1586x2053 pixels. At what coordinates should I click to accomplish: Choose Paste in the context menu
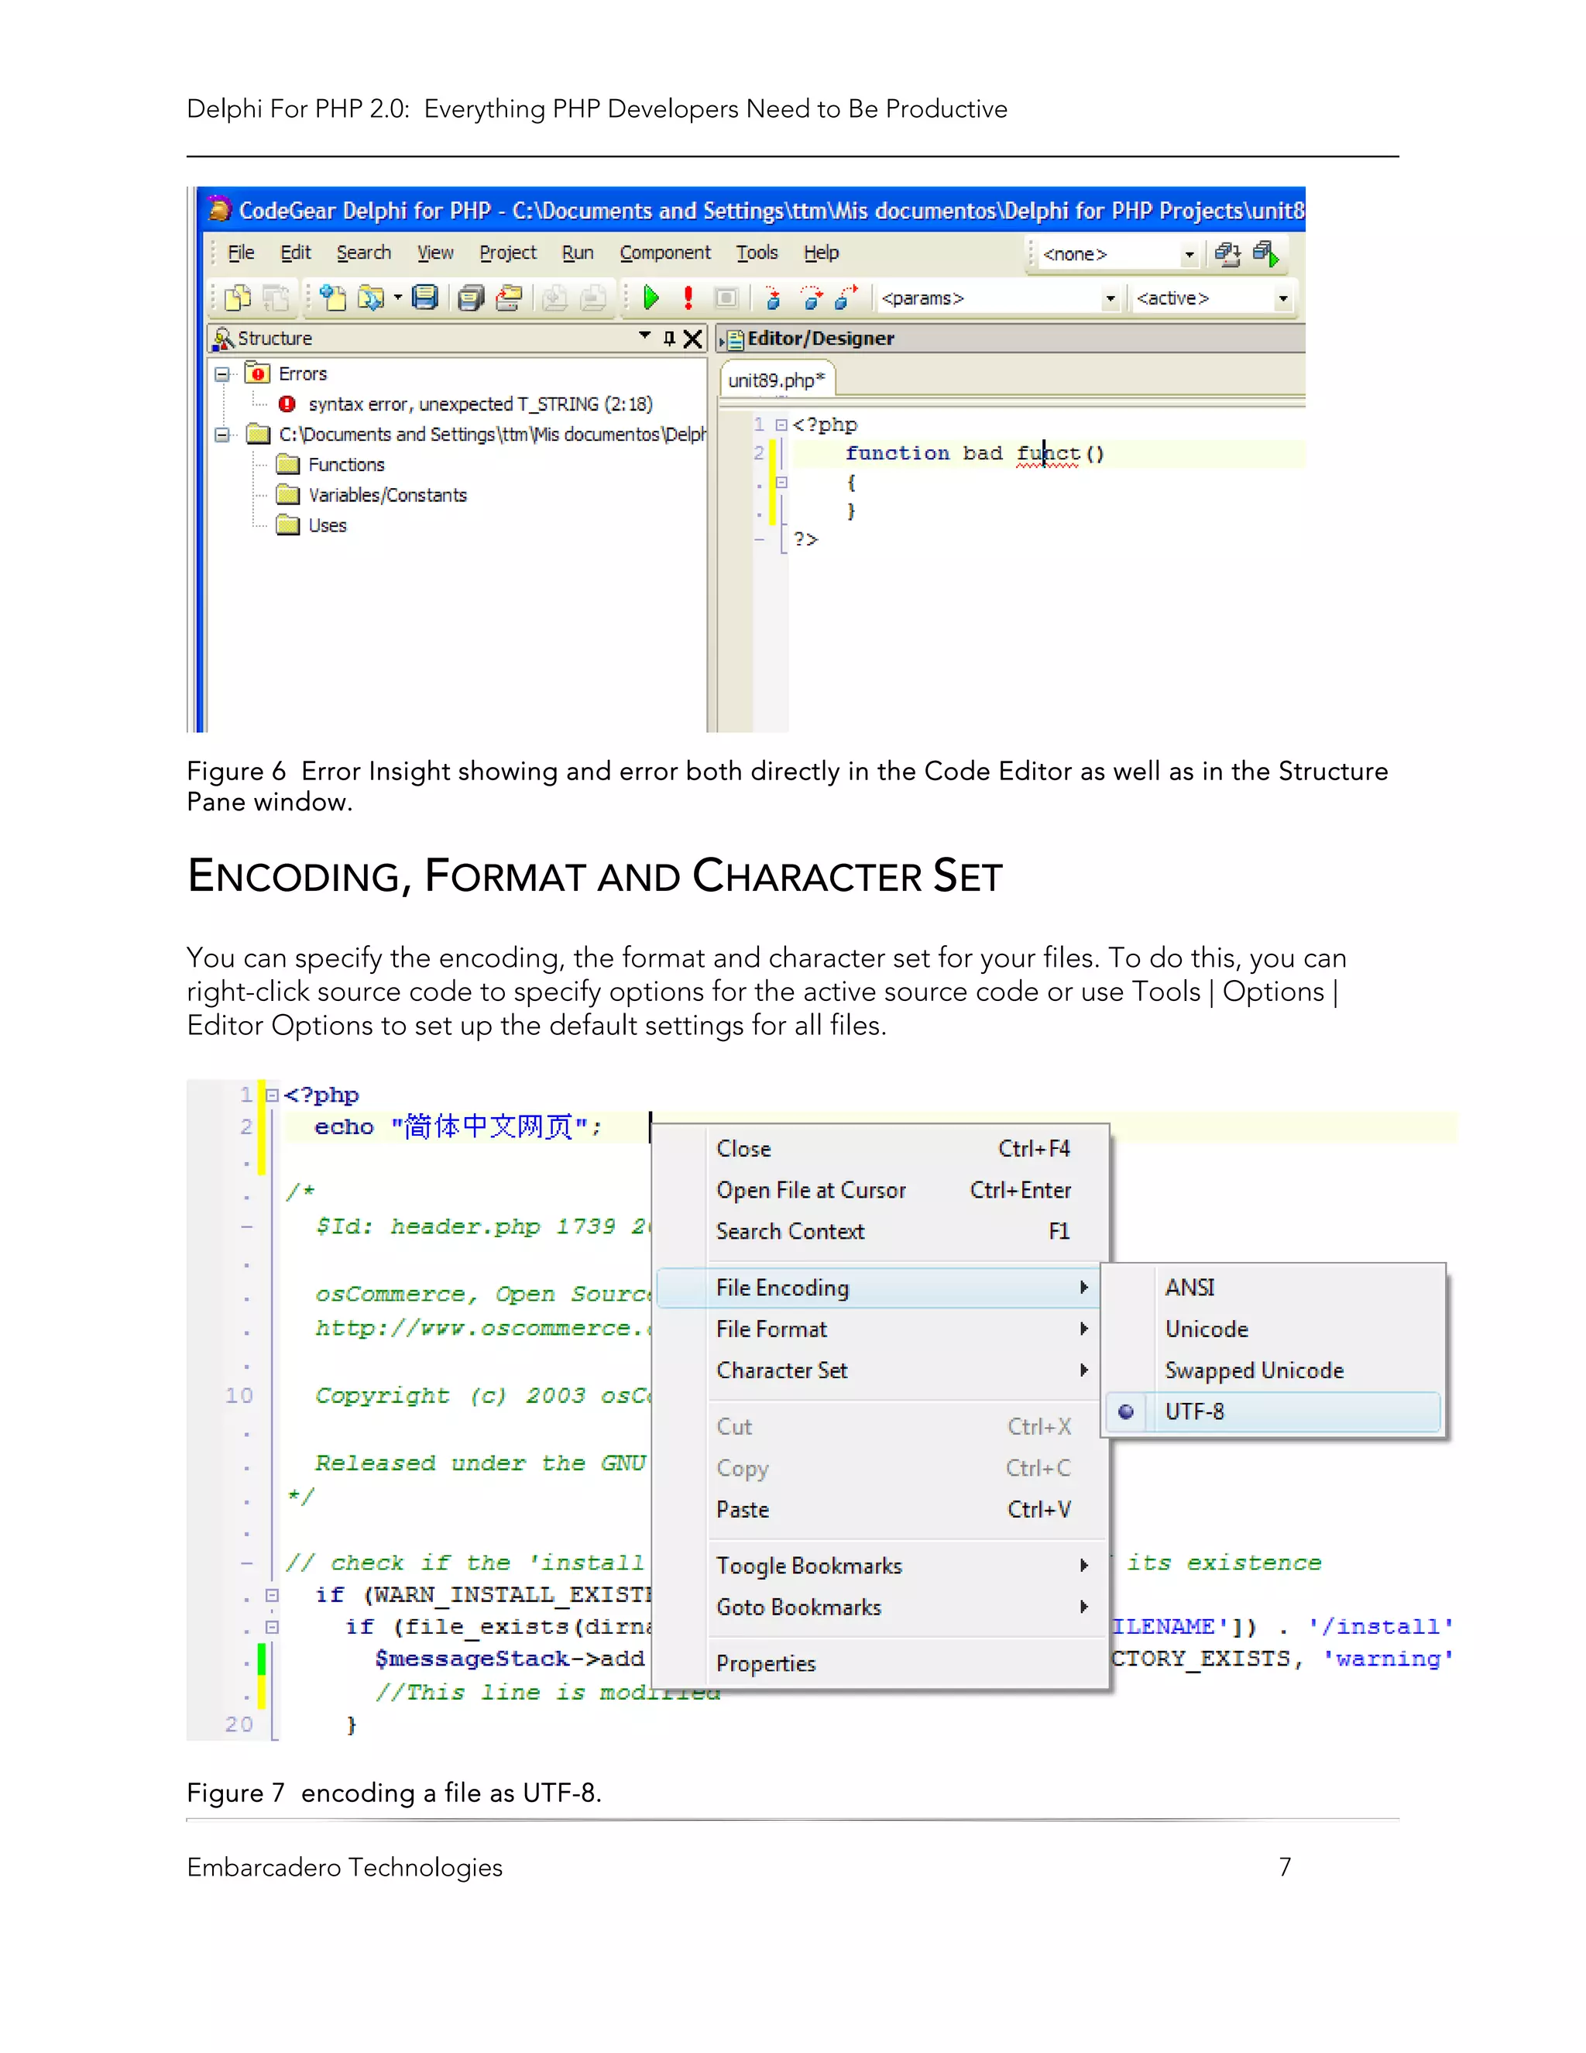click(x=893, y=1510)
